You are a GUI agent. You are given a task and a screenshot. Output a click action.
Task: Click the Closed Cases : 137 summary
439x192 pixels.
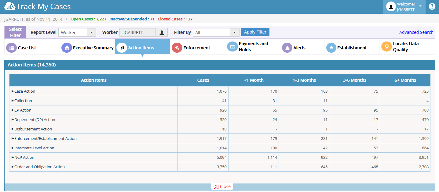coord(175,19)
